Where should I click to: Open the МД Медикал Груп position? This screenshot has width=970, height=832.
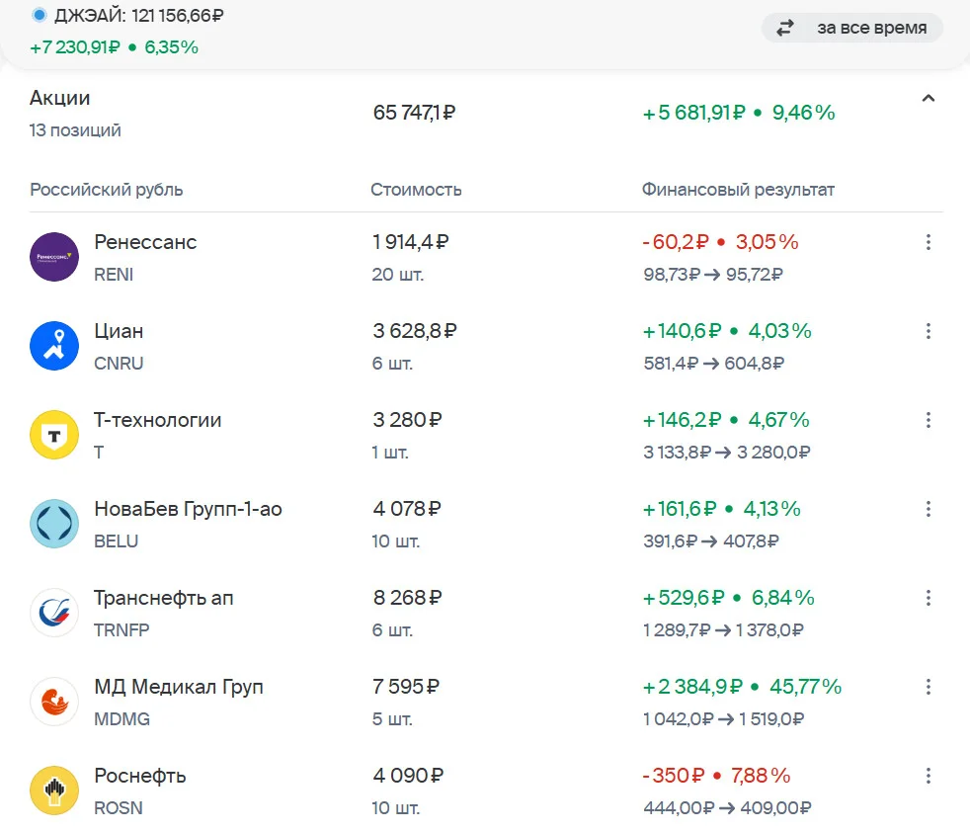click(486, 702)
